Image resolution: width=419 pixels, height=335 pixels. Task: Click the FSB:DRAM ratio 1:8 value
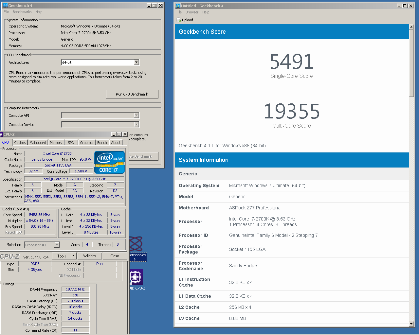75,295
